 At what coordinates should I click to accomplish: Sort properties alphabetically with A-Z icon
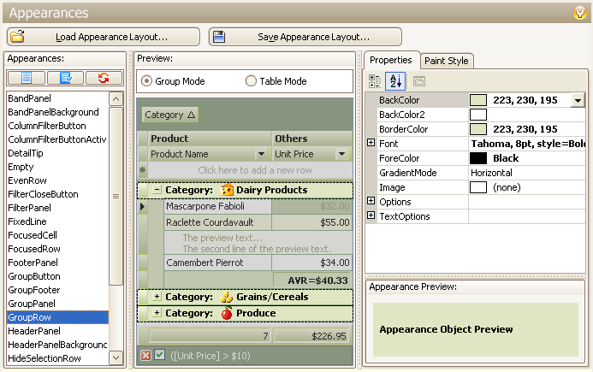click(x=395, y=81)
